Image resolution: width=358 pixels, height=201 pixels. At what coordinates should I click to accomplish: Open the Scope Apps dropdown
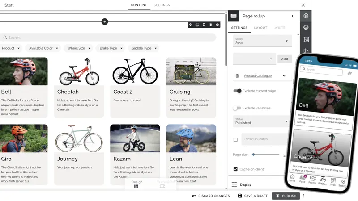tap(262, 41)
